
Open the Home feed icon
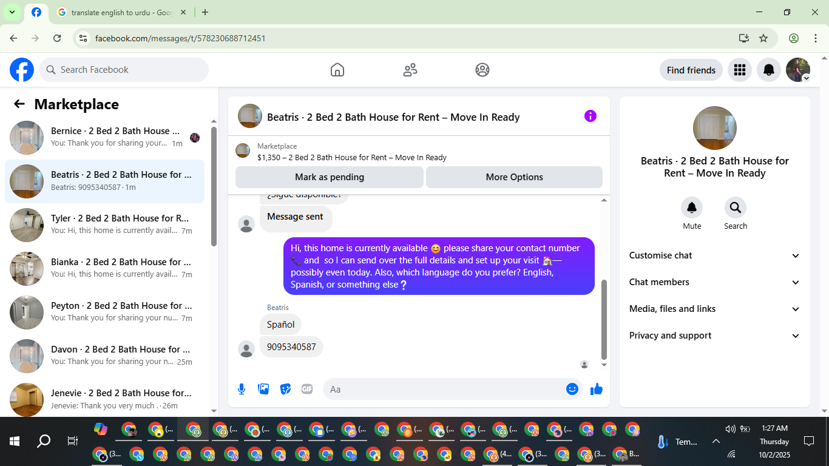click(x=337, y=70)
